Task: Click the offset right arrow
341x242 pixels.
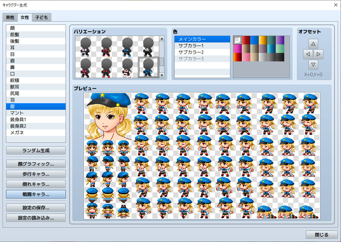Action: click(318, 54)
